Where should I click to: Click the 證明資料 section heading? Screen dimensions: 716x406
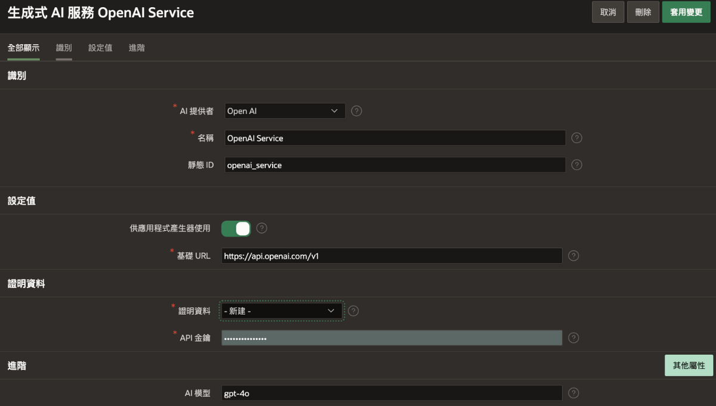[26, 284]
